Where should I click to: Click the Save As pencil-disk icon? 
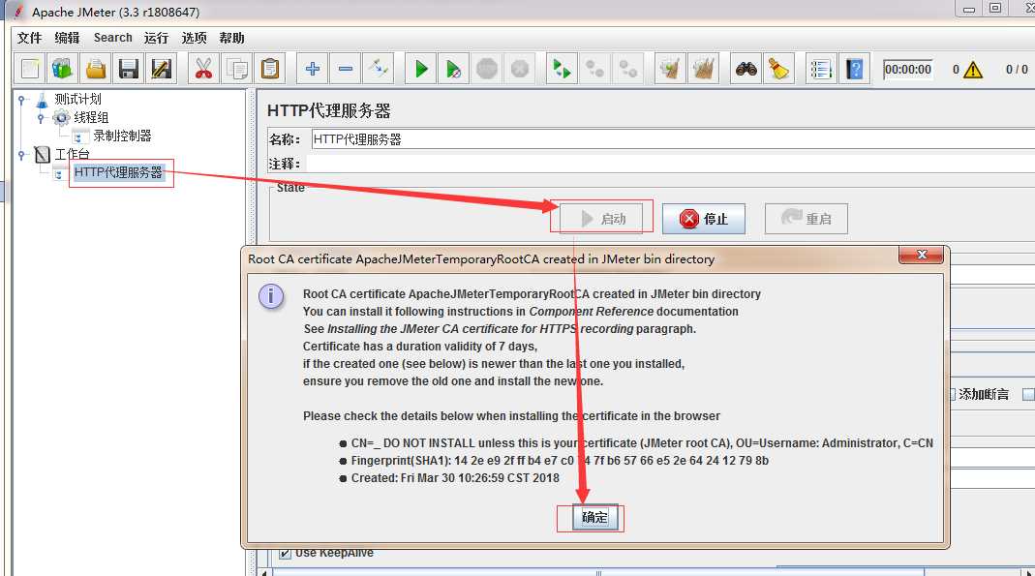pyautogui.click(x=161, y=69)
